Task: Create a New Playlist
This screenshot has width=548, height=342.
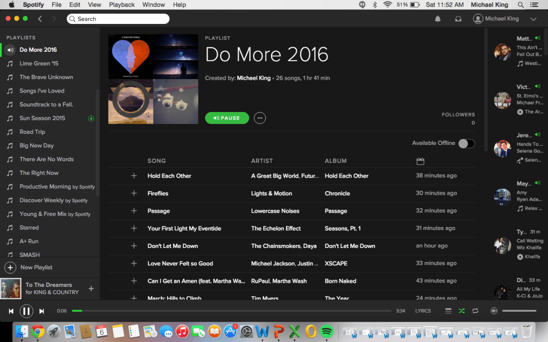Action: [x=37, y=268]
